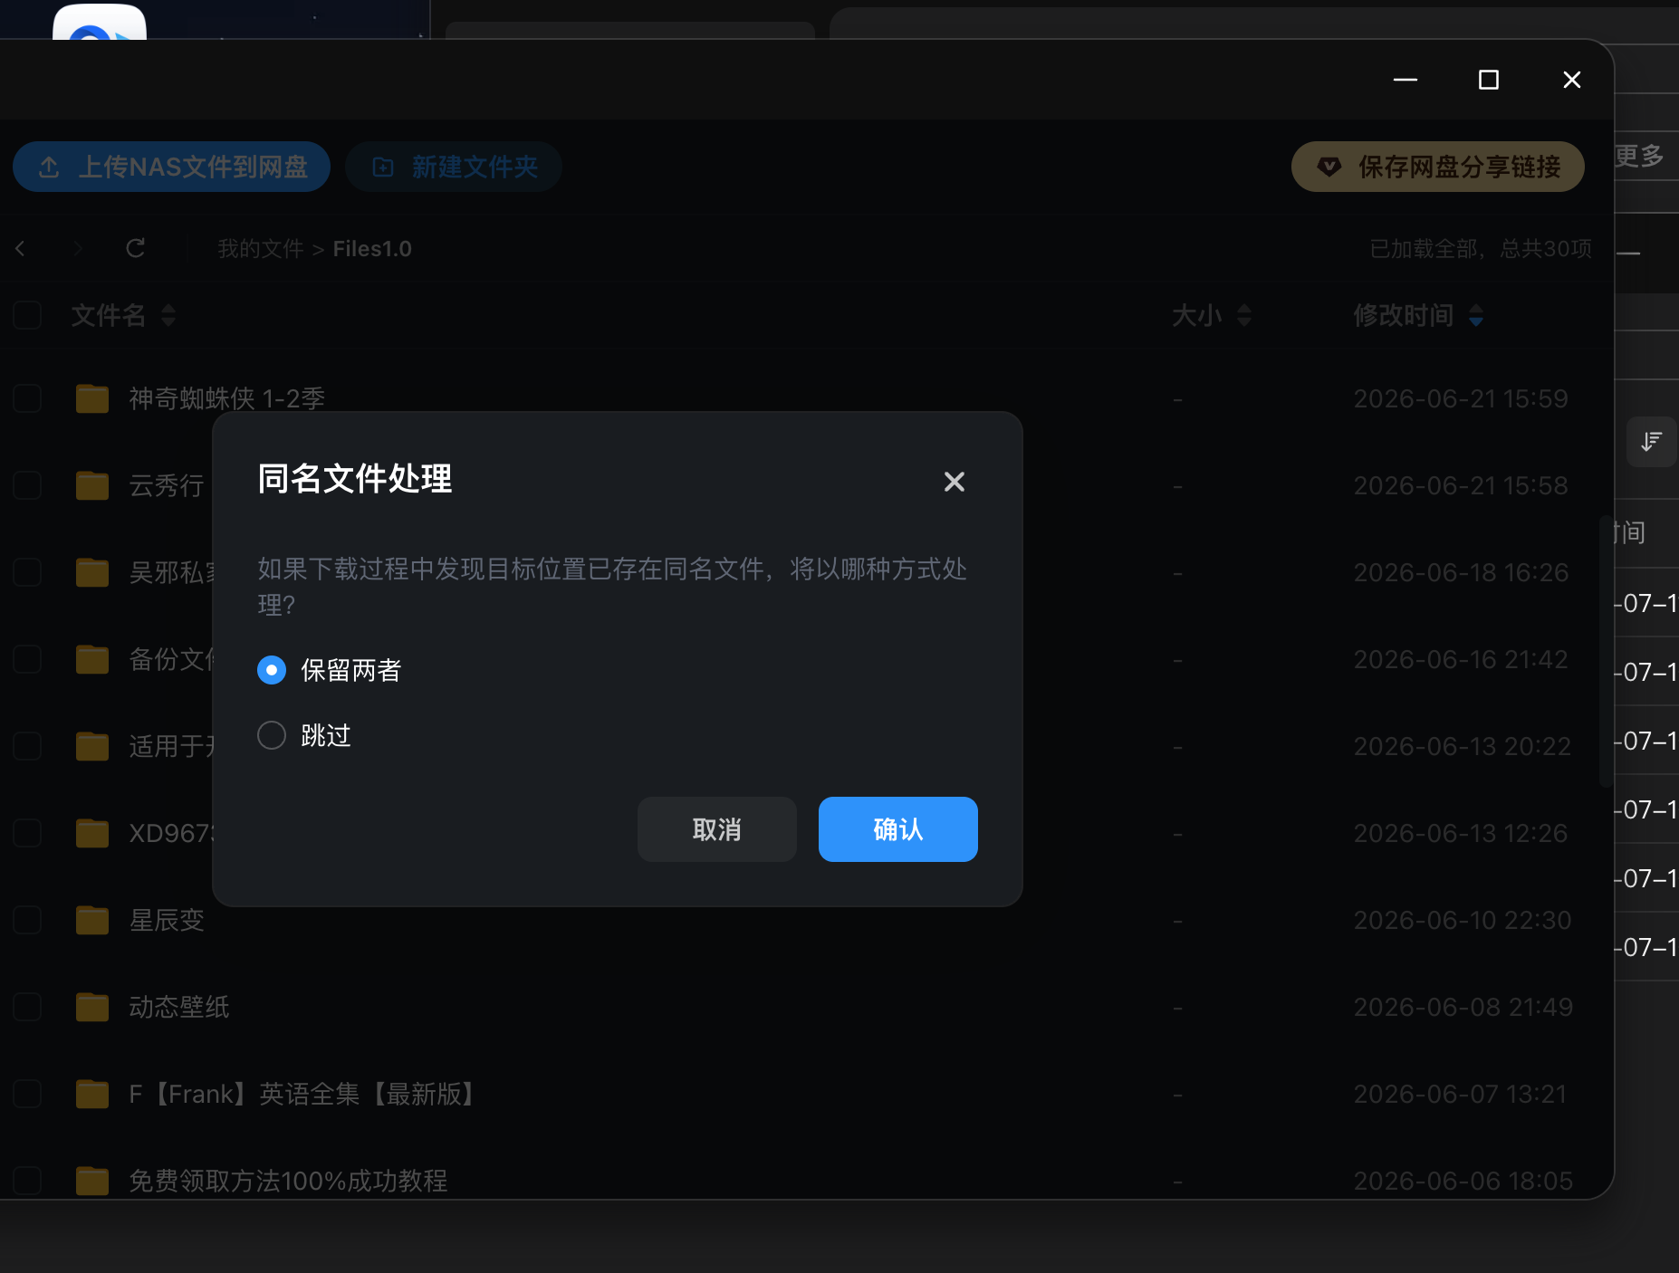
Task: Maximize the cloud drive window
Action: click(1489, 80)
